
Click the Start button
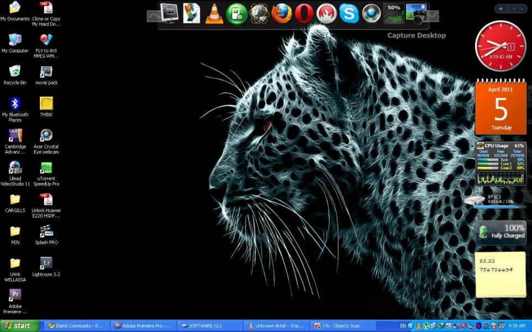(x=20, y=326)
